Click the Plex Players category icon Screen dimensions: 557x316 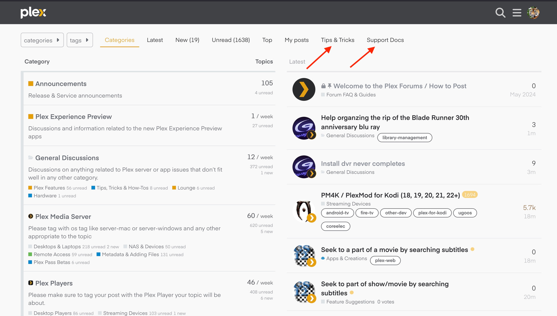30,283
